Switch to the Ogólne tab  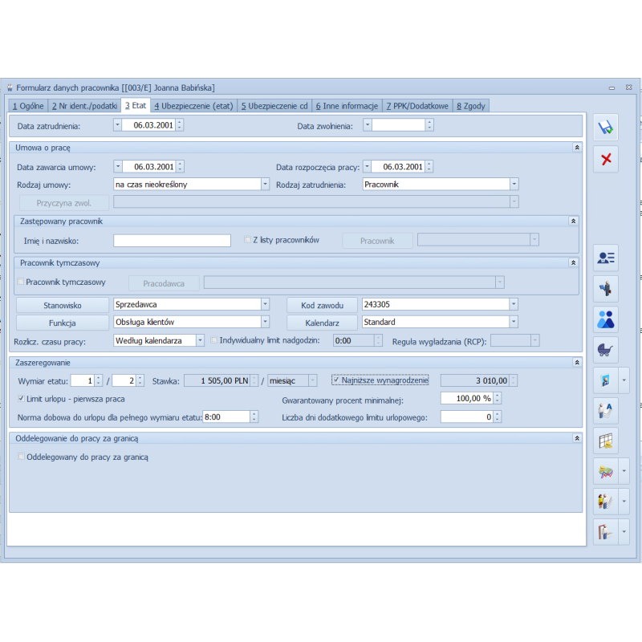pos(29,106)
